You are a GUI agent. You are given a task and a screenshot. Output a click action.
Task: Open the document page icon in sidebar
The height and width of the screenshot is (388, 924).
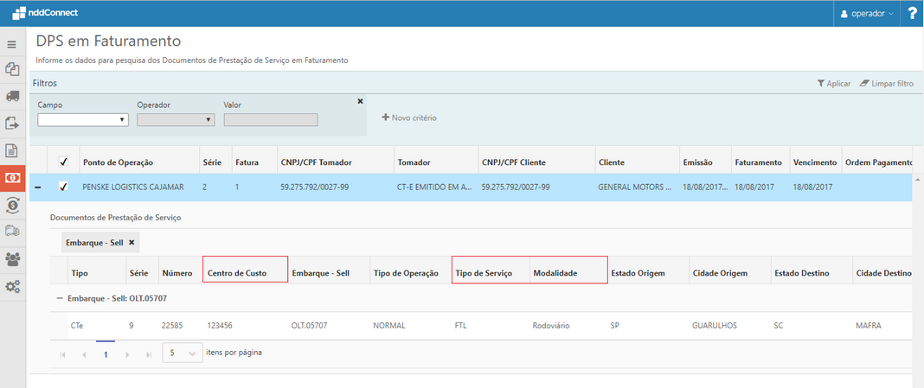pyautogui.click(x=12, y=150)
